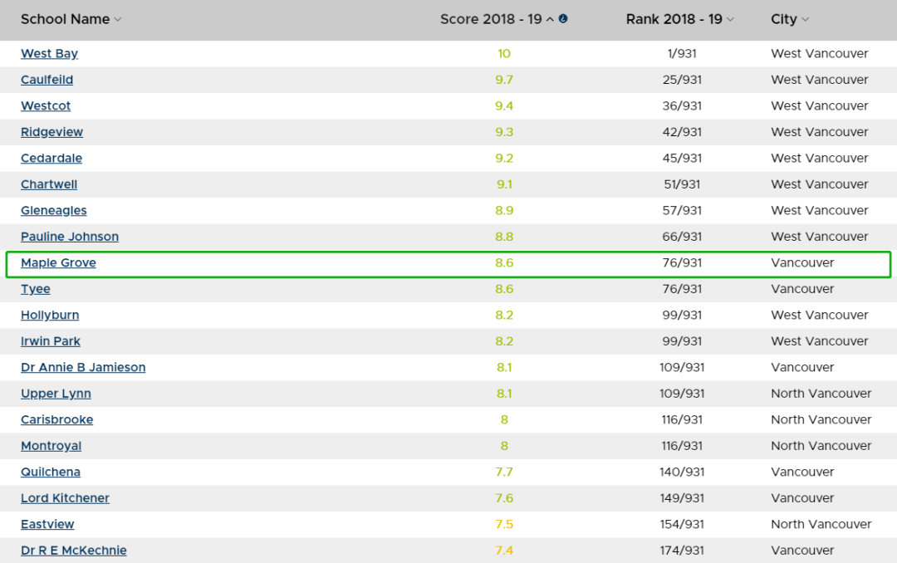The image size is (897, 563).
Task: Click rank 66/931 for Pauline Johnson
Action: coord(682,237)
